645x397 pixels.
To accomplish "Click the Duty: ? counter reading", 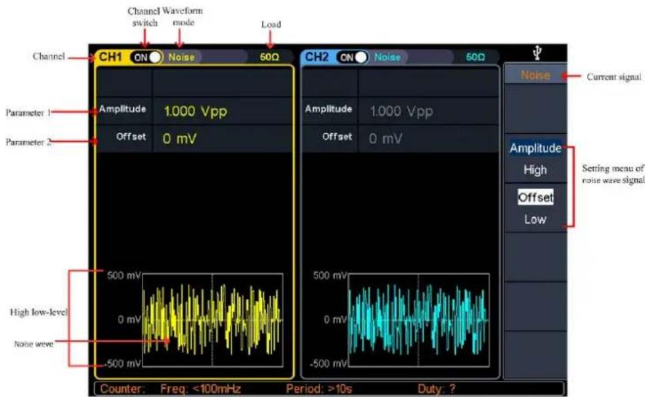I will coord(437,389).
